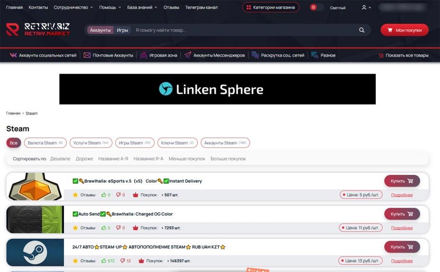440x272 pixels.
Task: Sort by Меньше покупок
Action: point(187,159)
